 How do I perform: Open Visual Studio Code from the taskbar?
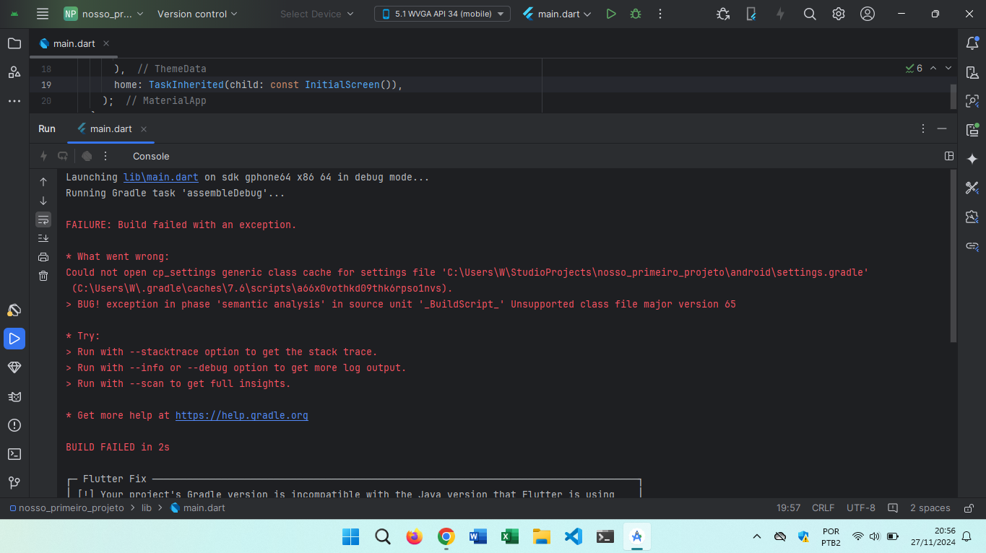[574, 536]
